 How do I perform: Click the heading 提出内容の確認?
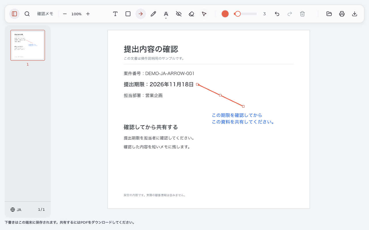coord(151,49)
